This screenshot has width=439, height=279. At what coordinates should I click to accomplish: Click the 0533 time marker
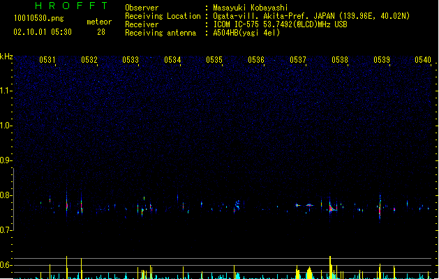pos(131,60)
